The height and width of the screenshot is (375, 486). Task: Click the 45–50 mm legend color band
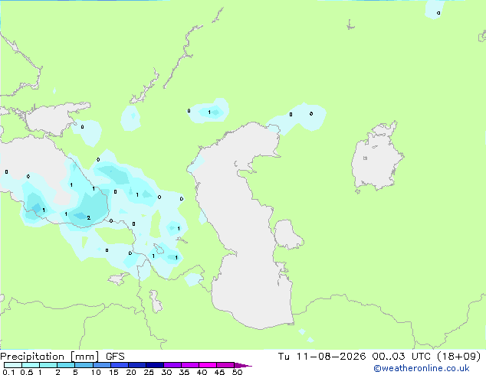click(x=225, y=365)
